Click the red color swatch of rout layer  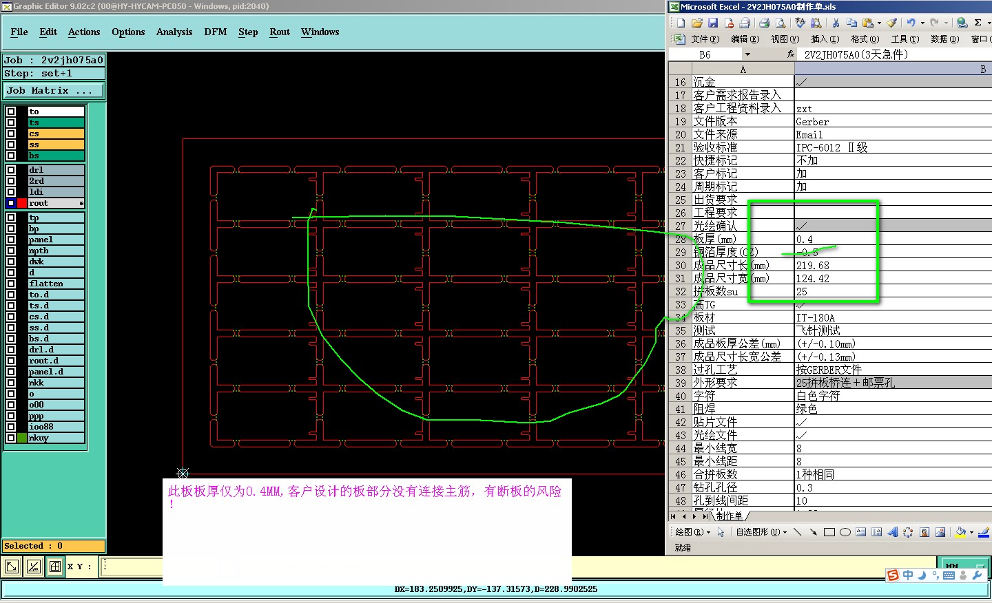pos(22,203)
